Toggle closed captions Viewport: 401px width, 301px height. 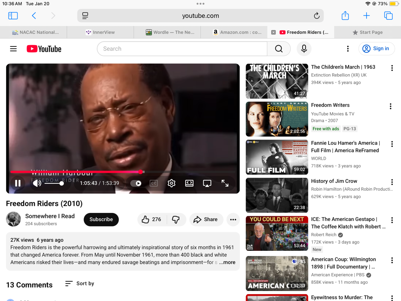(x=154, y=183)
